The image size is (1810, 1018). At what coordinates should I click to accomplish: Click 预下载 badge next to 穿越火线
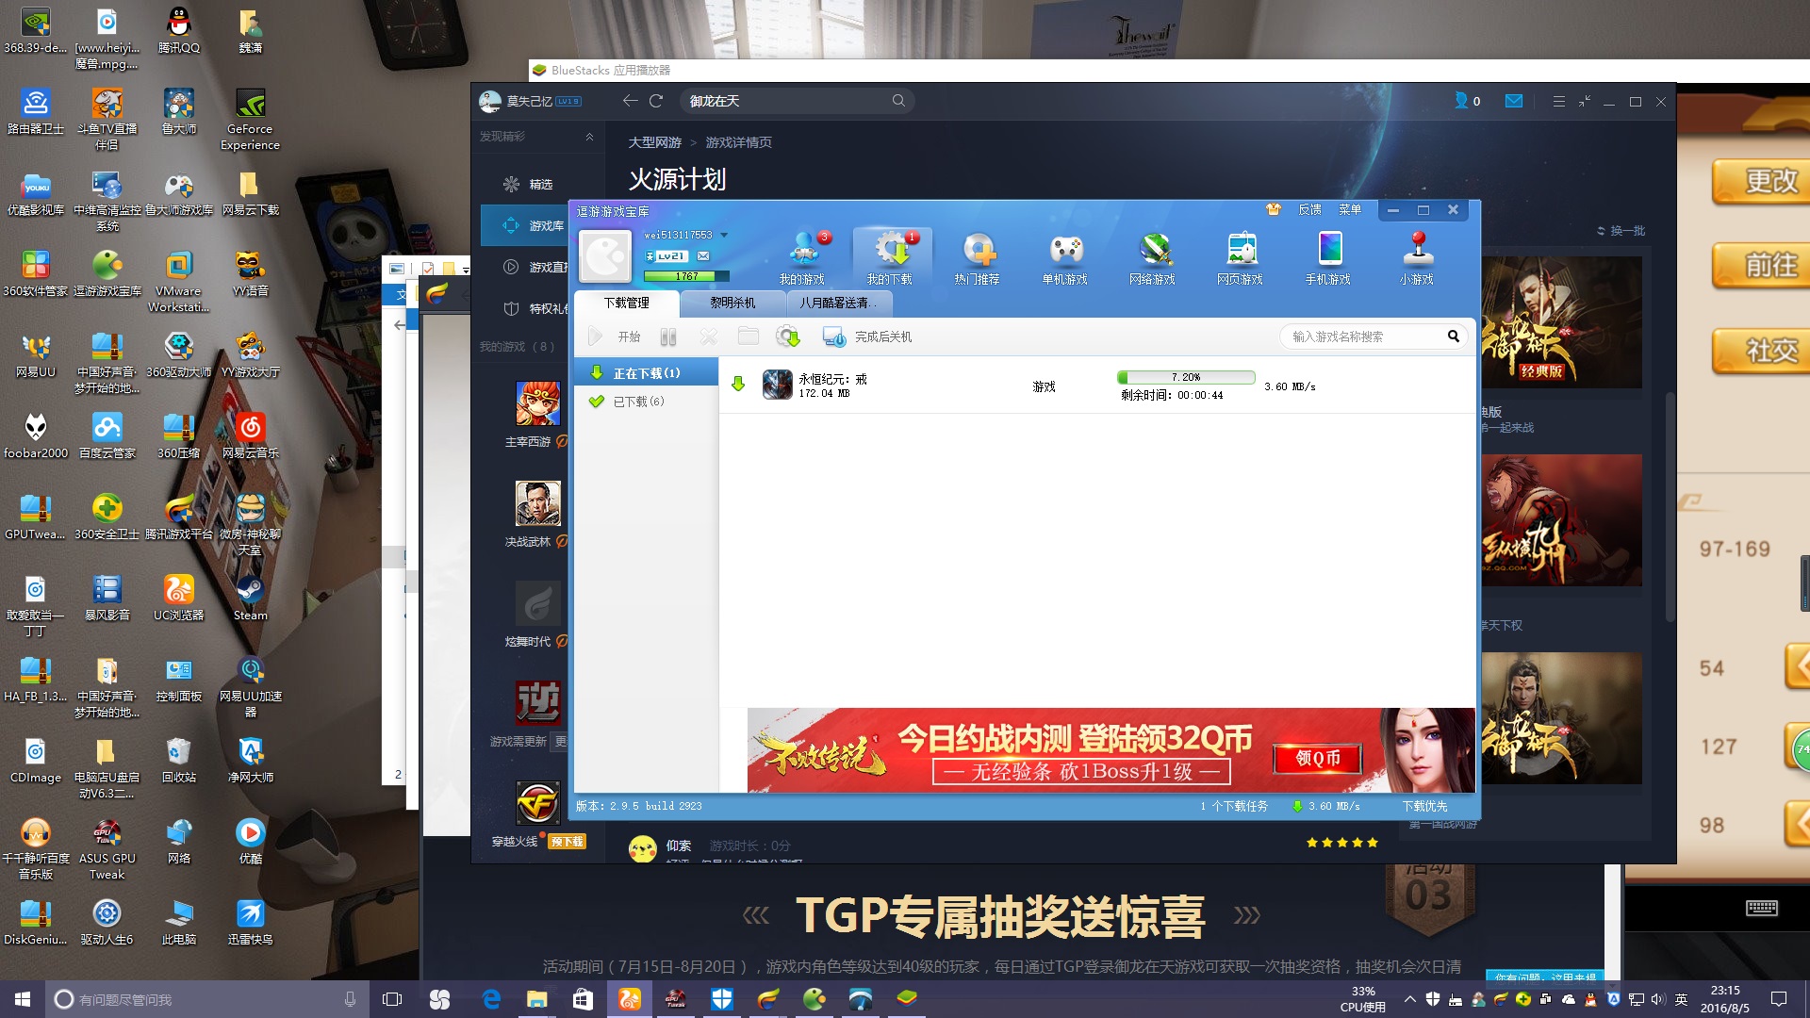point(568,842)
